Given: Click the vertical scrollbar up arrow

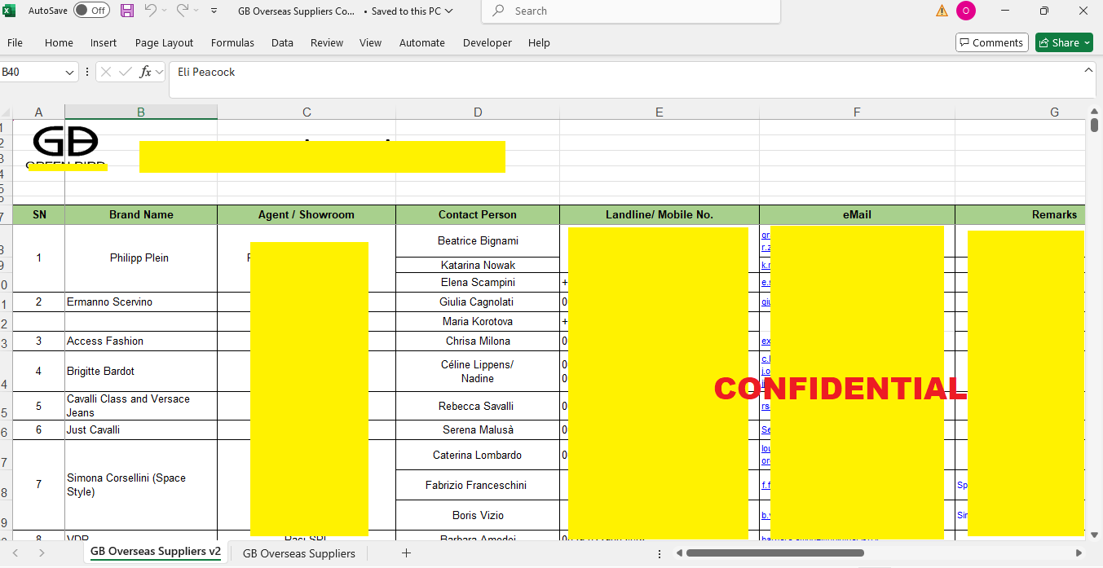Looking at the screenshot, I should pos(1094,112).
